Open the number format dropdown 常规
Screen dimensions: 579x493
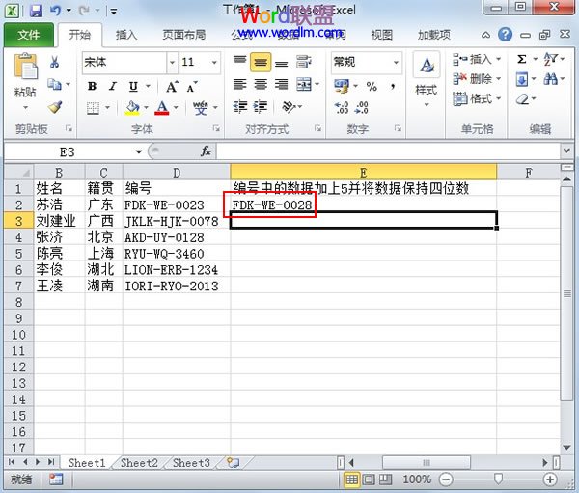coord(396,62)
